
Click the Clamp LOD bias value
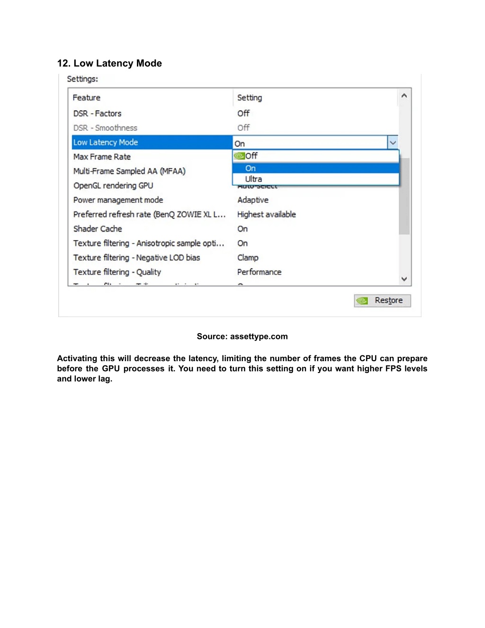tap(248, 258)
